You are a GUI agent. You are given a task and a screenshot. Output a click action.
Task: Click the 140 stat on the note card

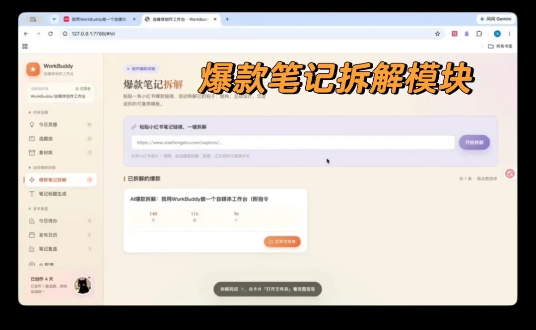tap(153, 217)
